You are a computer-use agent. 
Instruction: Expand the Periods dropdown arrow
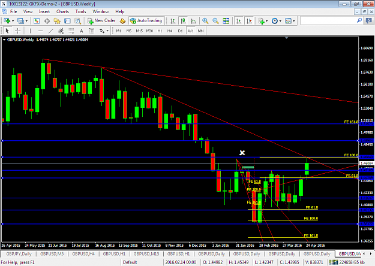pyautogui.click(x=280, y=21)
